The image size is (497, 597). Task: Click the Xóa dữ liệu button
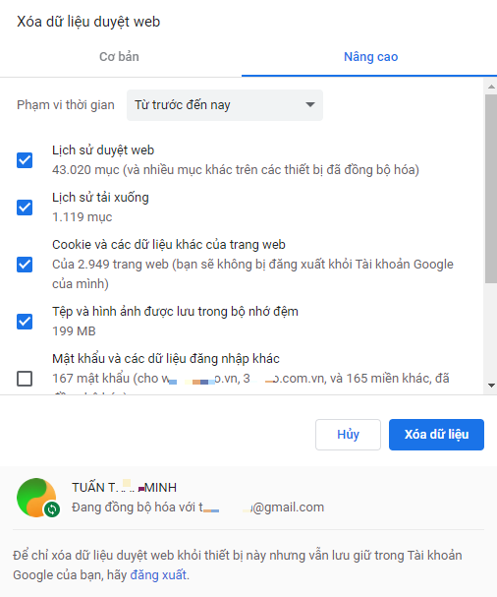(x=436, y=435)
